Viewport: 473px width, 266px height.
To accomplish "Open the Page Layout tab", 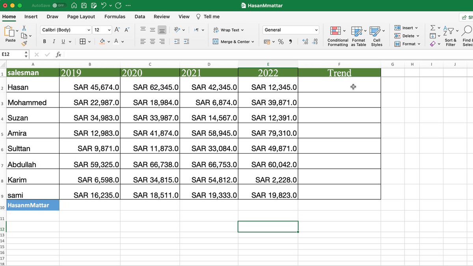I will (x=81, y=17).
